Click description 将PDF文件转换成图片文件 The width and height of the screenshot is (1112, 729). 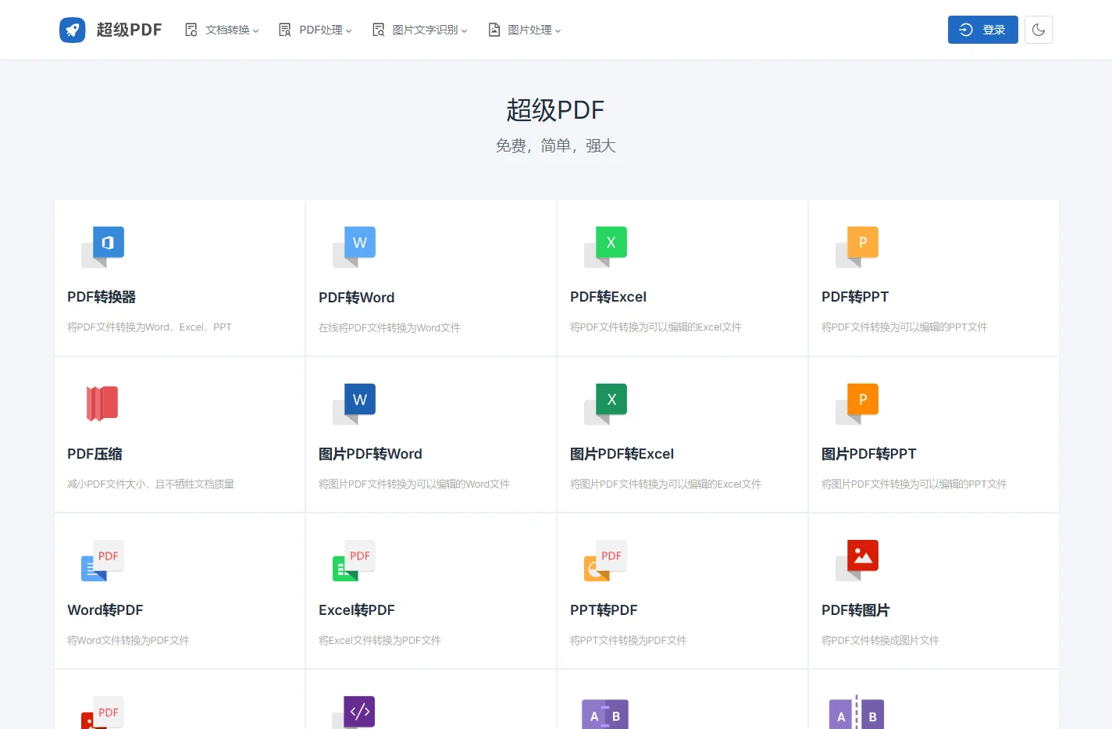point(880,641)
